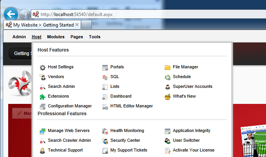Screen dimensions: 266x157
Task: Click the SuperUser Accounts icon
Action: tap(168, 87)
